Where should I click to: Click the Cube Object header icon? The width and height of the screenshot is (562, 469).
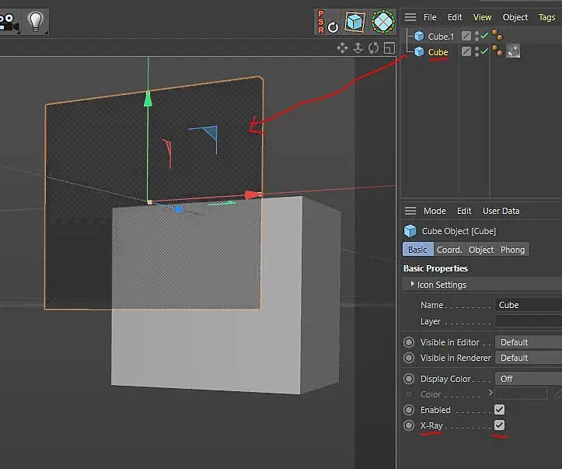[410, 231]
